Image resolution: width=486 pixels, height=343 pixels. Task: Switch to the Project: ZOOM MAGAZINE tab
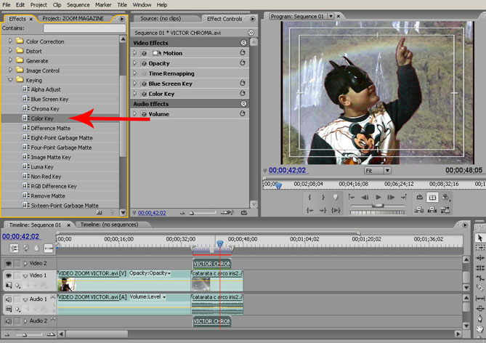tap(71, 18)
